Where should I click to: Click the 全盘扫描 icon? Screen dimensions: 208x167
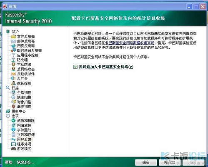click(x=13, y=92)
